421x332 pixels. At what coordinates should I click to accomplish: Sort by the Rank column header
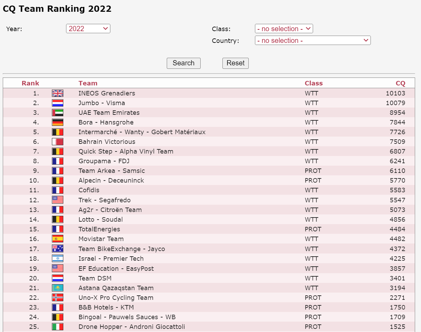point(30,83)
